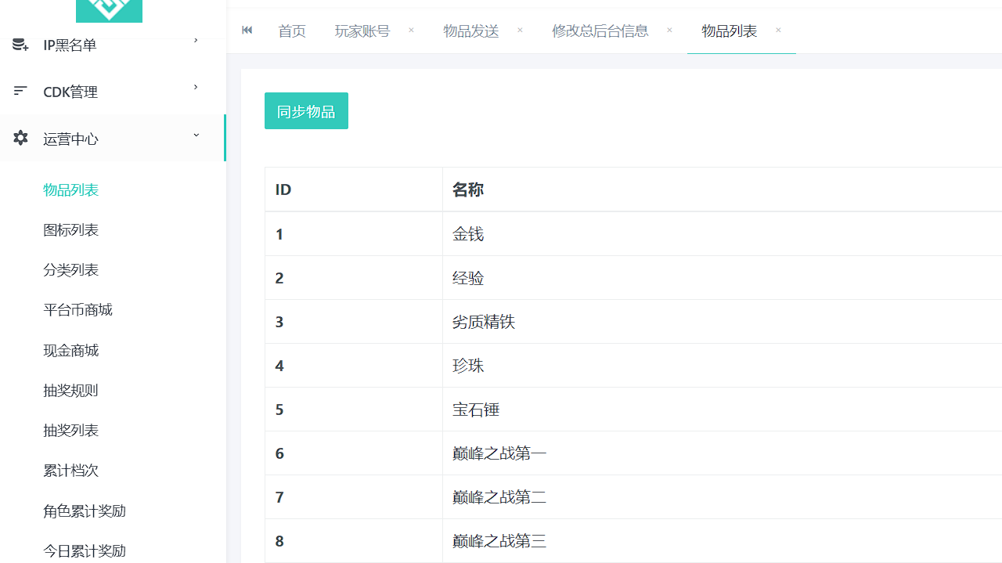This screenshot has width=1002, height=563.
Task: Click the 同步物品 button
Action: pyautogui.click(x=306, y=110)
